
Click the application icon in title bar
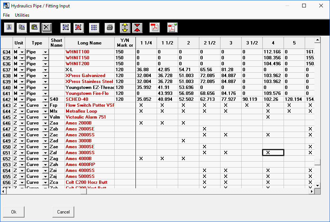[6, 6]
